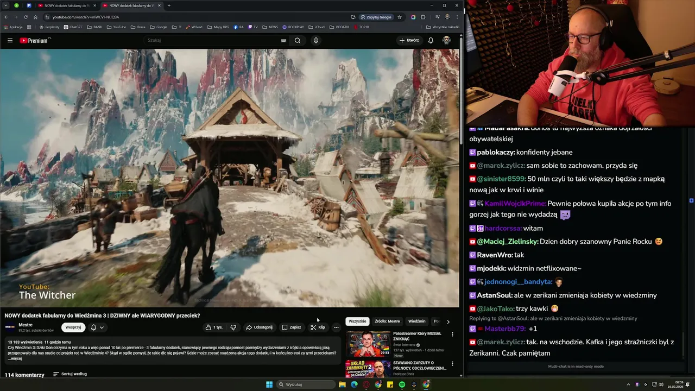Like the video with thumbs-up button

point(214,327)
